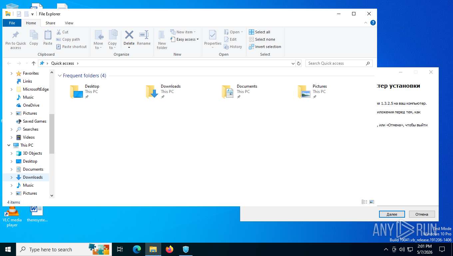
Task: Click the Search Quick access field
Action: (339, 63)
